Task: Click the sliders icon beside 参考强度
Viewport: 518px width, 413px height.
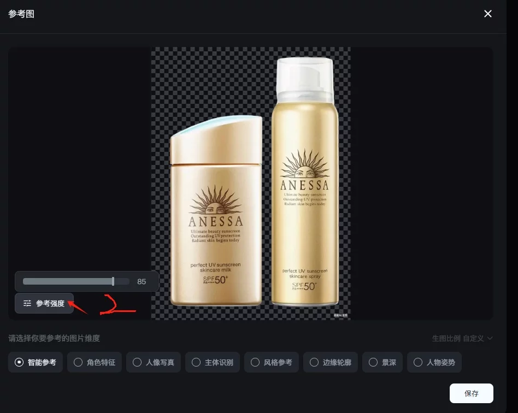Action: click(x=27, y=304)
